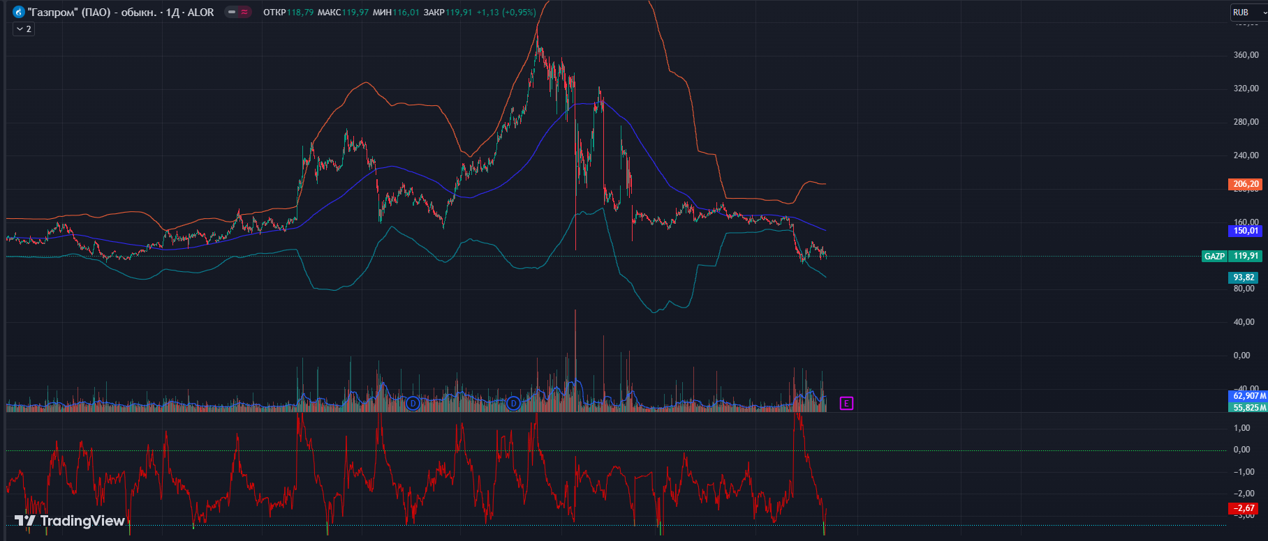Open the symbol title "Газпром" (ПАО) - обыкн.
This screenshot has width=1268, height=541.
(x=91, y=13)
